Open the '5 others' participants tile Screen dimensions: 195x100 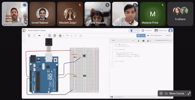tap(180, 14)
